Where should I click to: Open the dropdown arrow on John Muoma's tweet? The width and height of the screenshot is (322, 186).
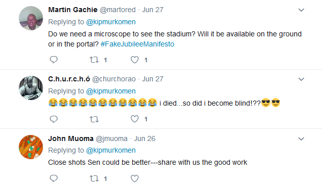pos(301,139)
